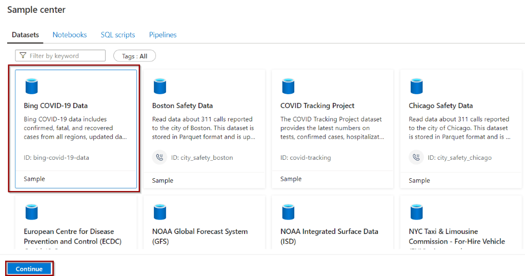Select the NYC Taxi & Limousine Commission title

coord(457,236)
